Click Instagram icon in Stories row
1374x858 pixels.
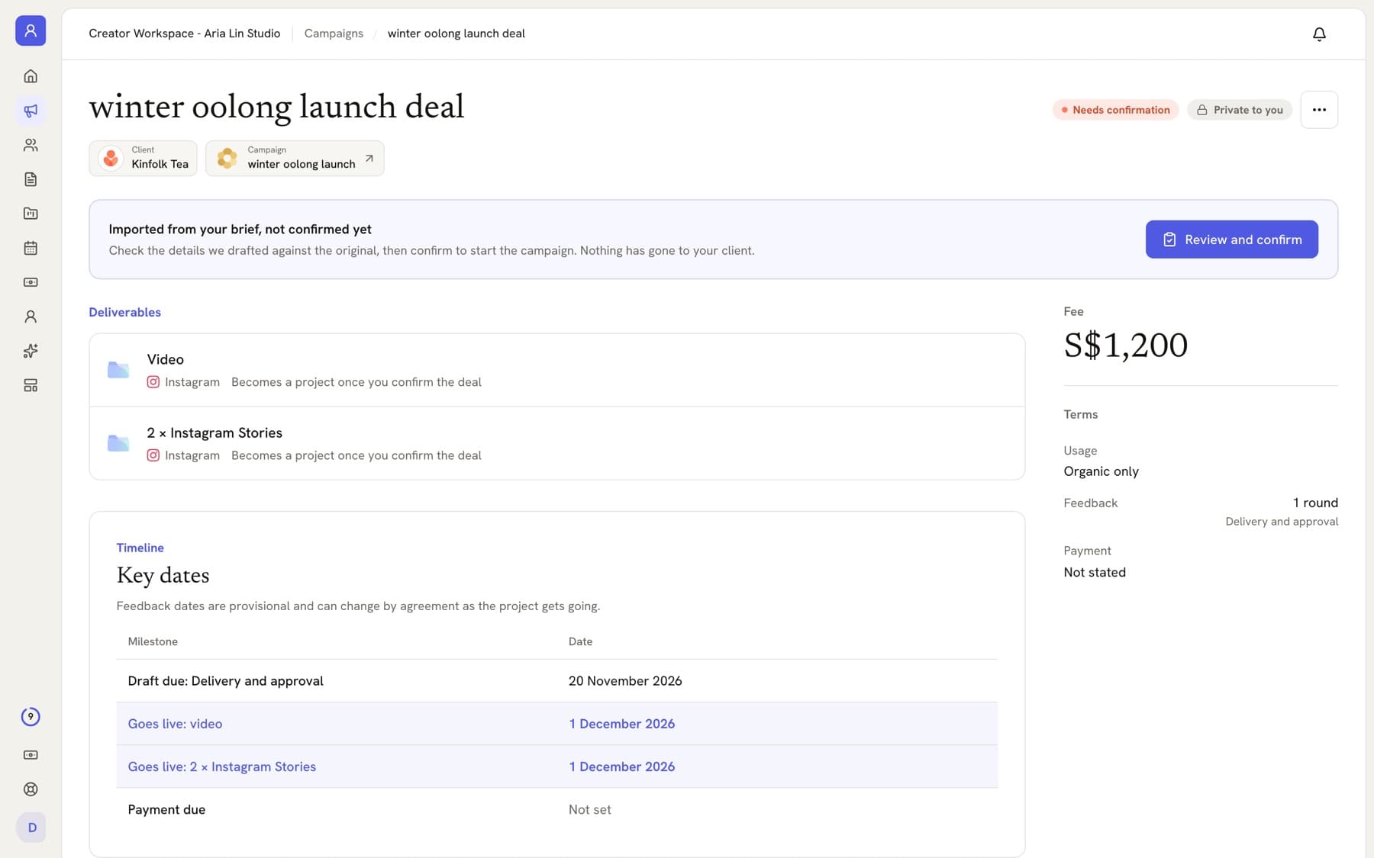coord(153,455)
